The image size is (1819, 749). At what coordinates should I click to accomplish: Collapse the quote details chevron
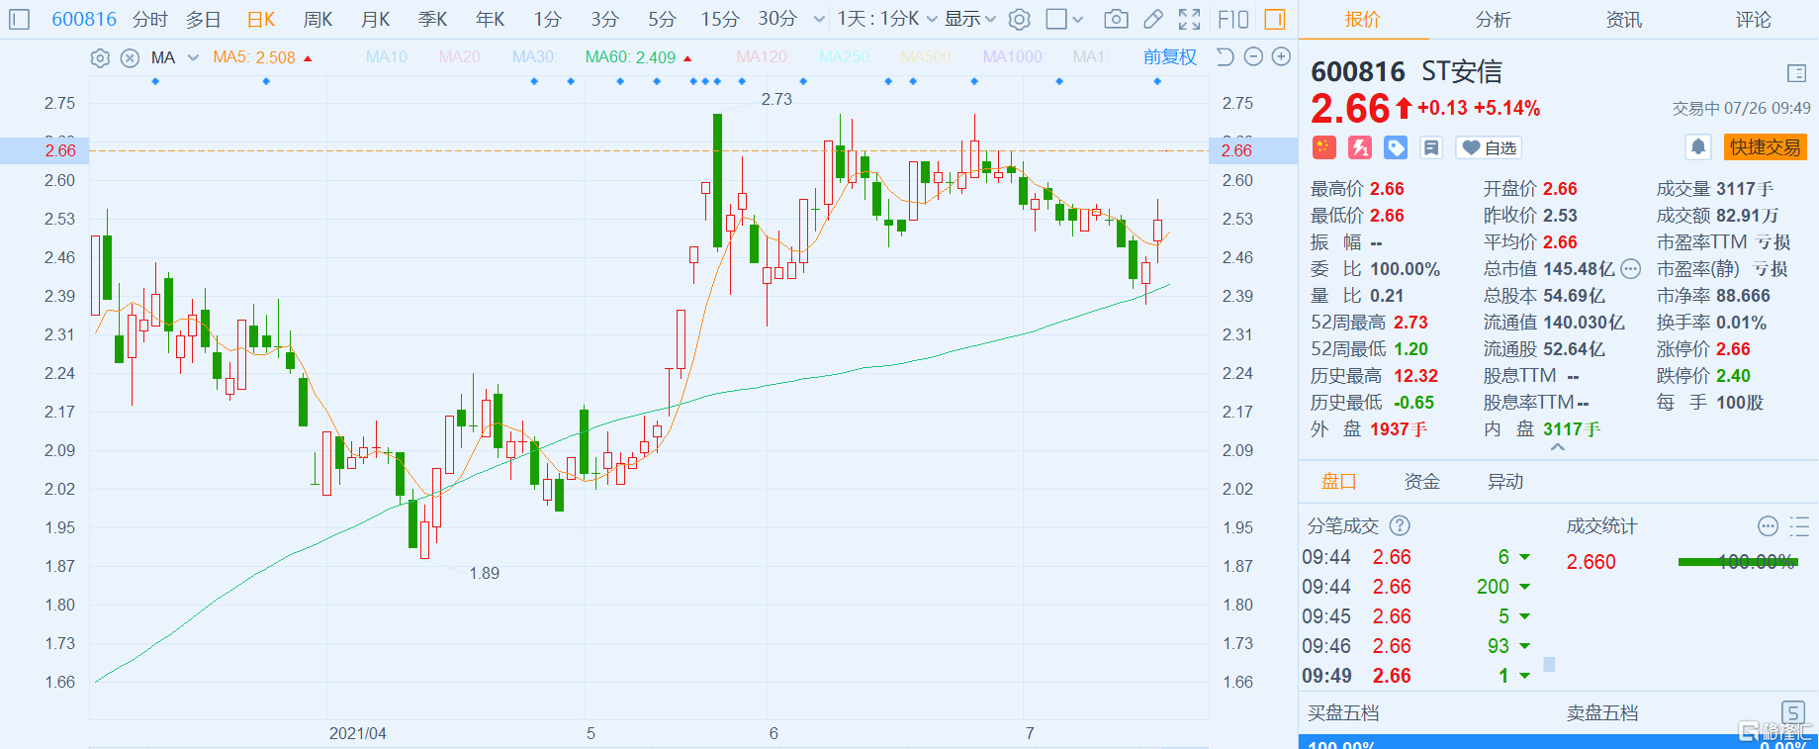[x=1558, y=447]
